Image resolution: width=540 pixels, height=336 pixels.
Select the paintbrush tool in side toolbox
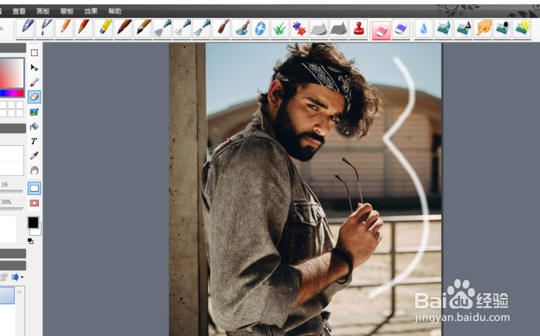pyautogui.click(x=34, y=82)
